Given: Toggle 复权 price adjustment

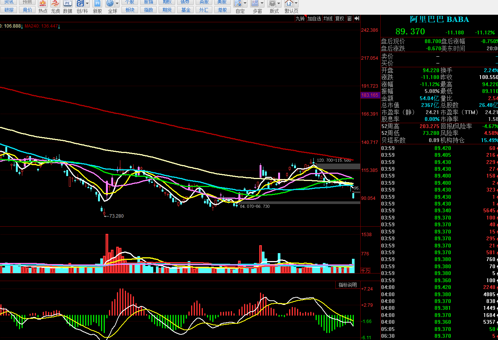Looking at the screenshot, I should pos(339,19).
